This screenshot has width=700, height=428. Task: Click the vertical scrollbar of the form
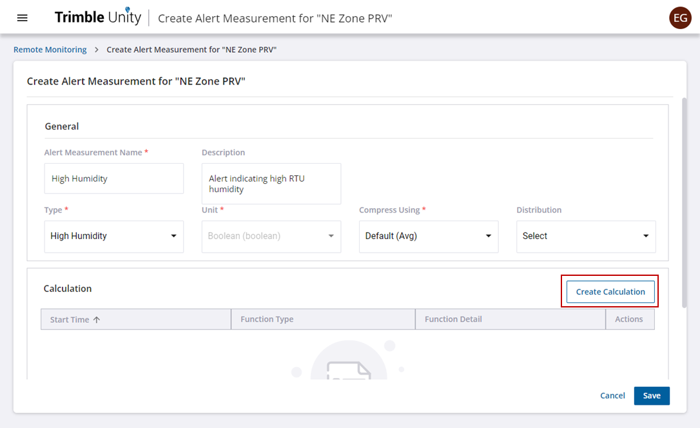point(684,193)
